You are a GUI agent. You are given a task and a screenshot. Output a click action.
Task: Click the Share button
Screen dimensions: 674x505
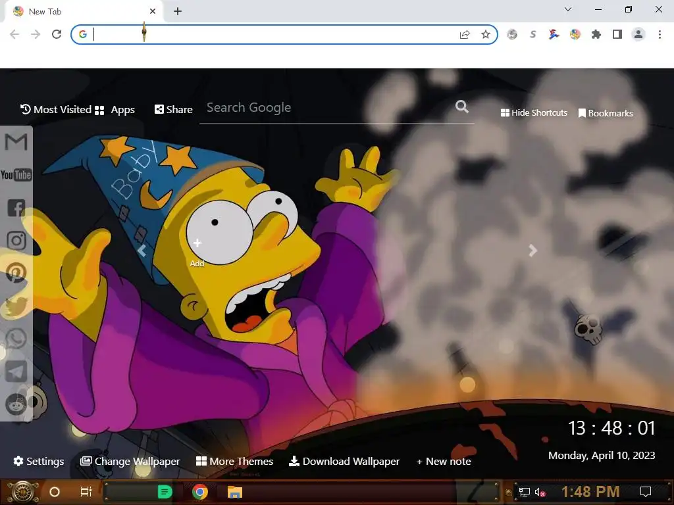(174, 110)
